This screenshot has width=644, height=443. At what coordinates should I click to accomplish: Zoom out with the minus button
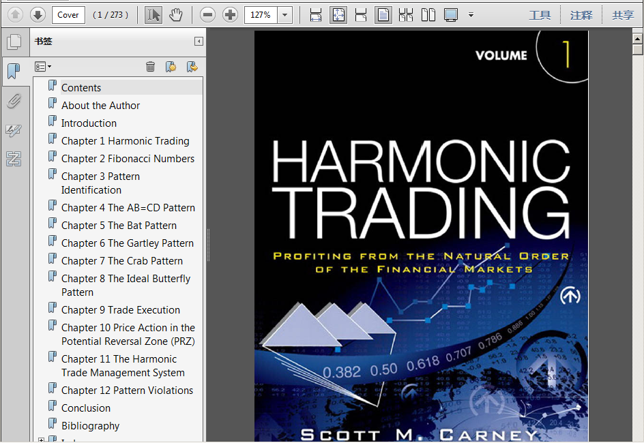click(208, 15)
